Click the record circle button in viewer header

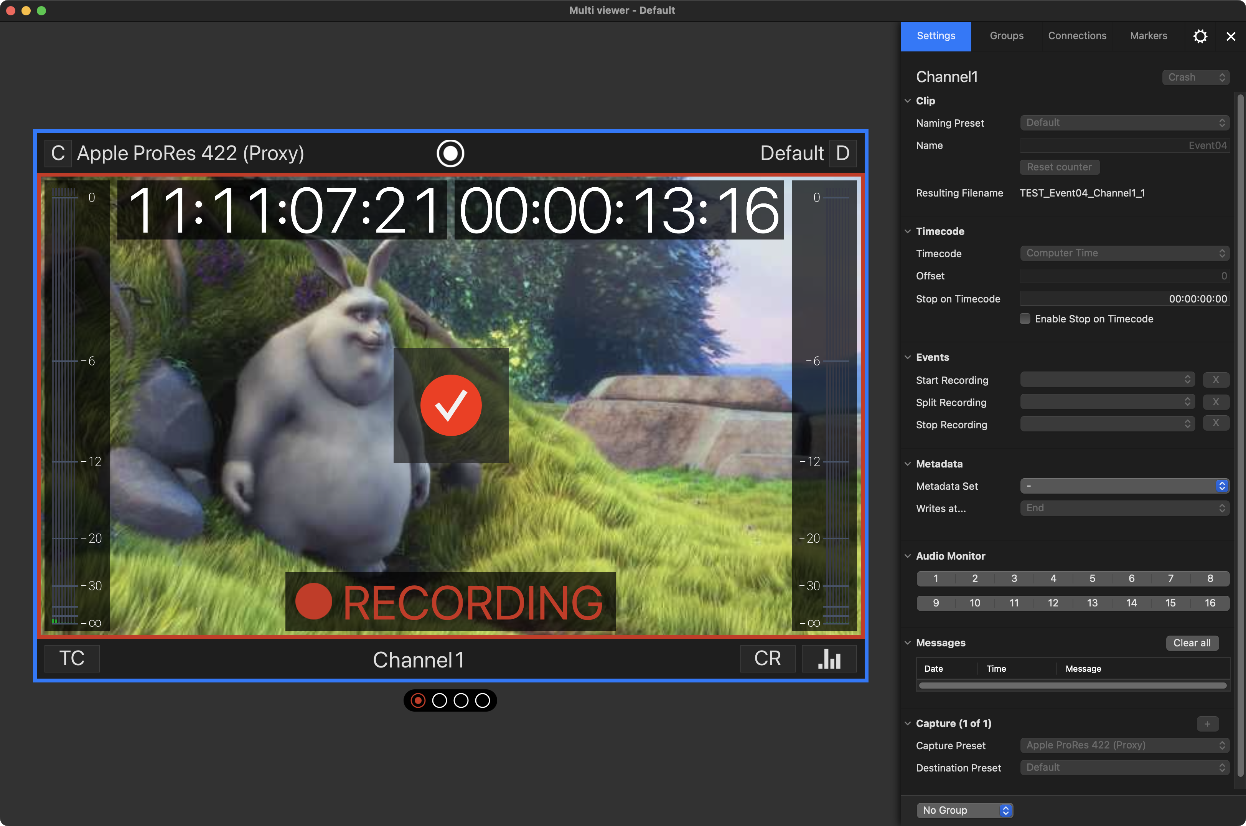click(x=451, y=153)
